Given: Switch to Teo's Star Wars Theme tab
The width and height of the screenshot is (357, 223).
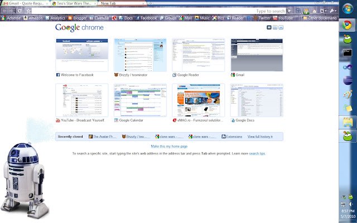Looking at the screenshot, I should [73, 3].
